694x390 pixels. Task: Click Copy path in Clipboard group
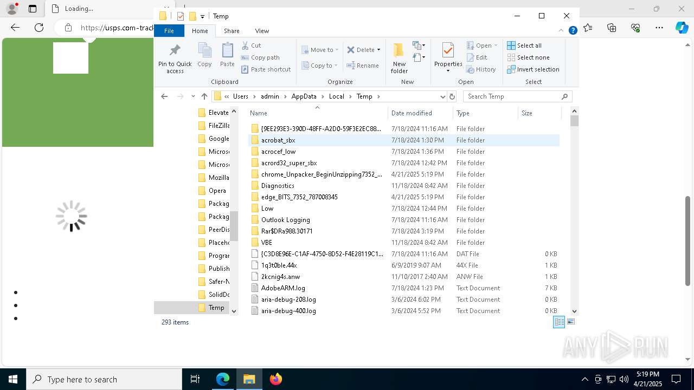(260, 57)
